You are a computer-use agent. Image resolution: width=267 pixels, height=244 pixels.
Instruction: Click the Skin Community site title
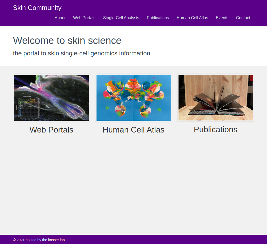click(x=37, y=8)
